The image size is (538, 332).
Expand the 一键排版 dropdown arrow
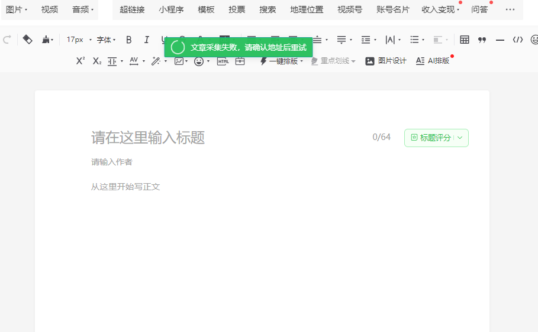tap(302, 61)
